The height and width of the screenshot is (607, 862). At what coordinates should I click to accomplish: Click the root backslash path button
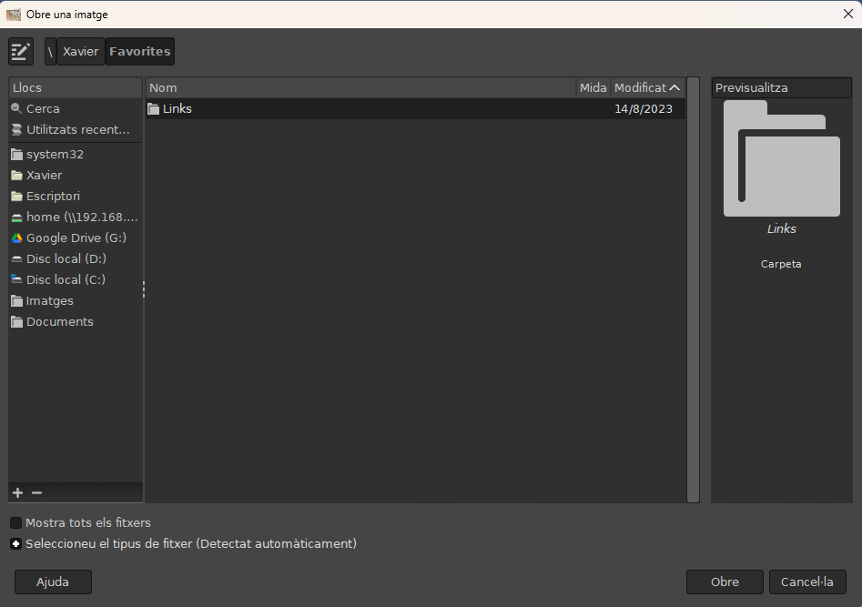click(50, 51)
